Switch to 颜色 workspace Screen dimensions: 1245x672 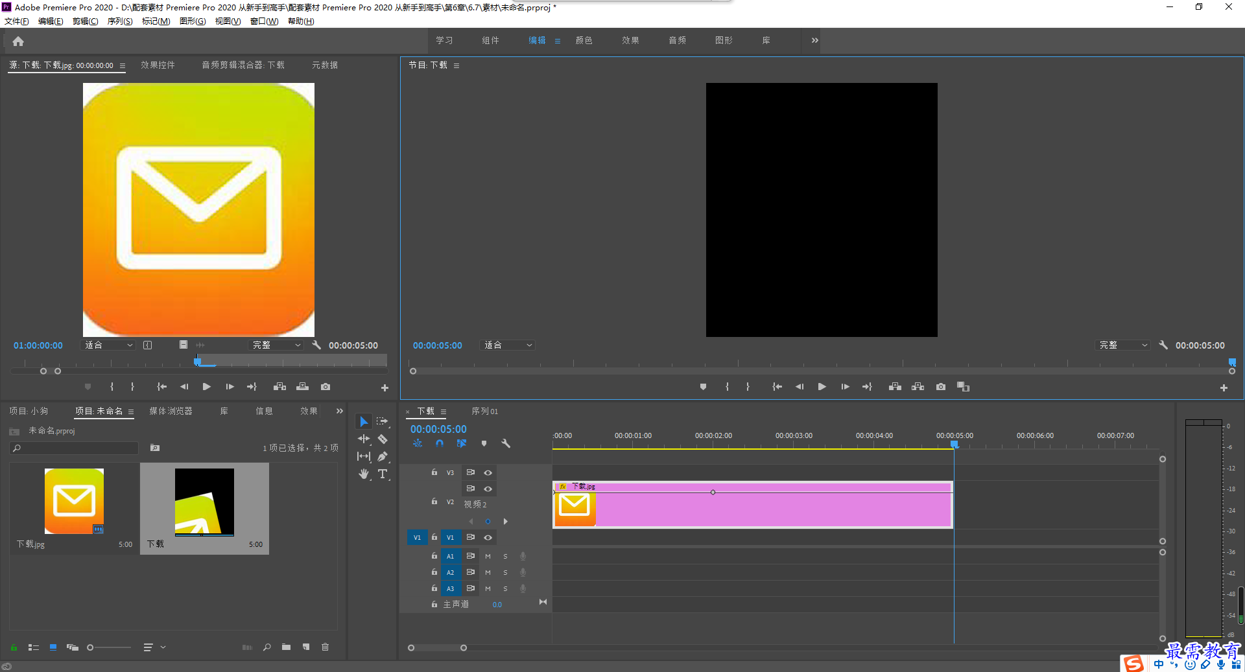(x=584, y=40)
